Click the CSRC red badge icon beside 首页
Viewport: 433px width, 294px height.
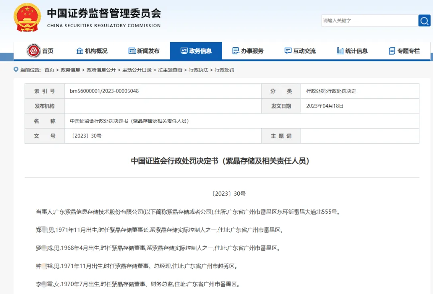(x=33, y=51)
